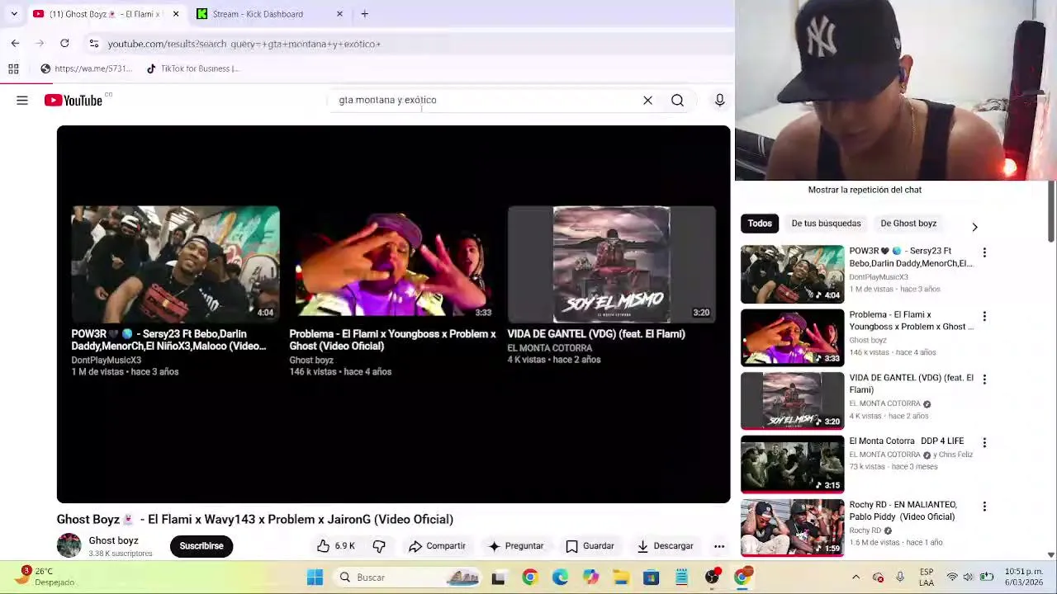Open Notepad from taskbar
1057x594 pixels.
[681, 577]
